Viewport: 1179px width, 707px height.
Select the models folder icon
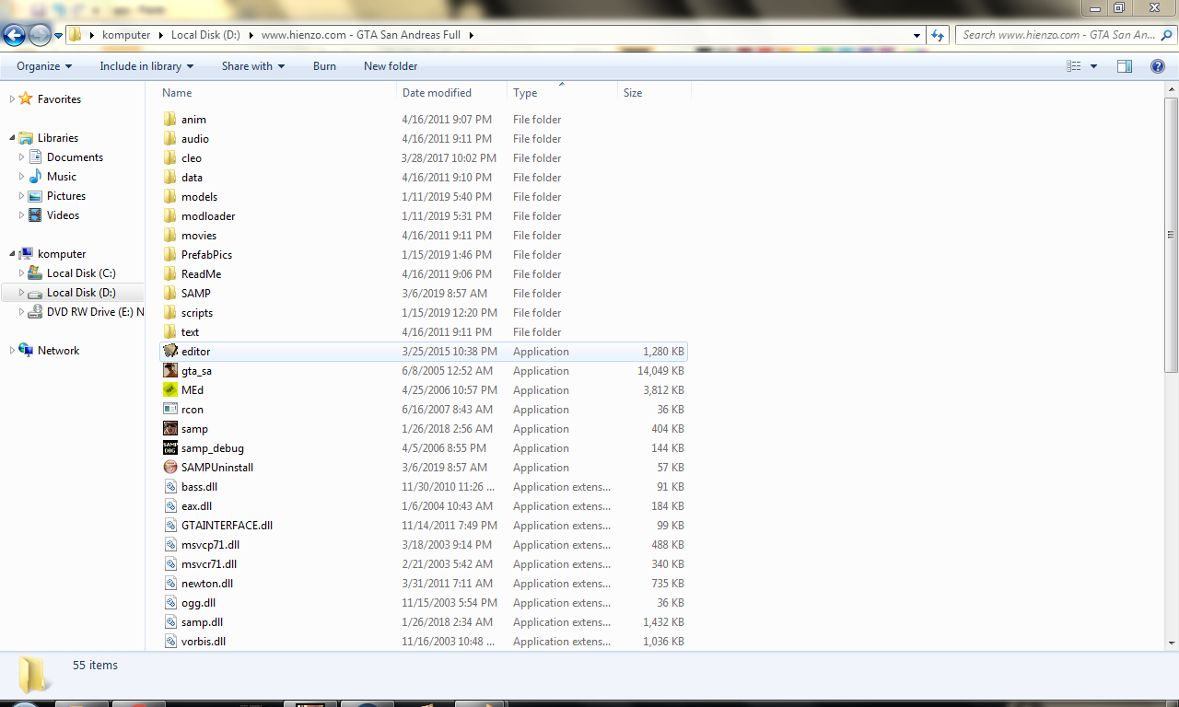pyautogui.click(x=169, y=197)
